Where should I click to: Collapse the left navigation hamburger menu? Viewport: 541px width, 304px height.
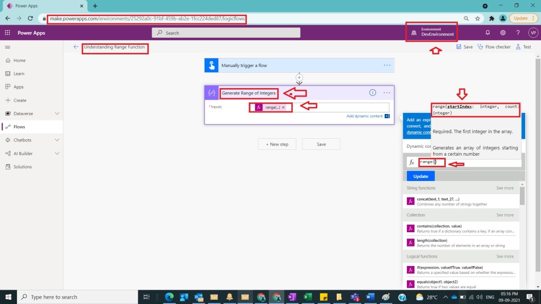pyautogui.click(x=8, y=47)
